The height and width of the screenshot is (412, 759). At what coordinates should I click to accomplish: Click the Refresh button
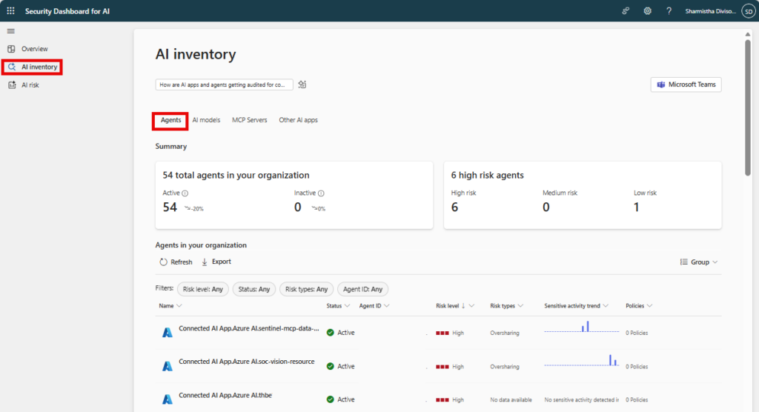coord(176,262)
